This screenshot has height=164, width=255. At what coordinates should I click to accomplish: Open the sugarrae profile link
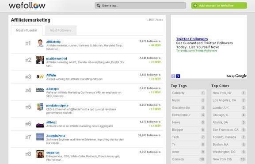53,153
